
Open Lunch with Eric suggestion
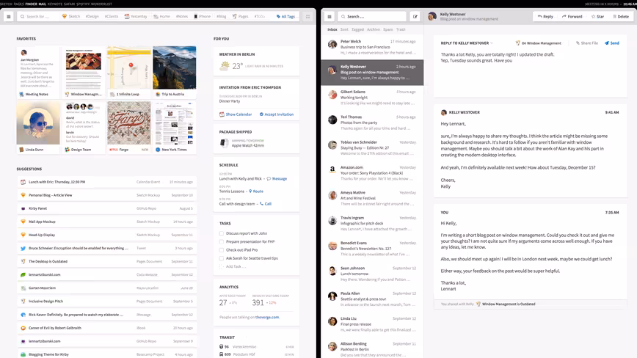pos(107,182)
